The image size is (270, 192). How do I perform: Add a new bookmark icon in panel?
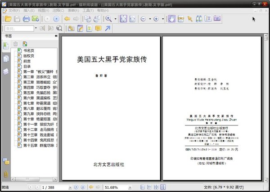[25, 44]
